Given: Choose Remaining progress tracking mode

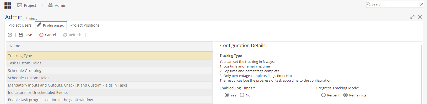Looking at the screenshot, I should coord(345,95).
